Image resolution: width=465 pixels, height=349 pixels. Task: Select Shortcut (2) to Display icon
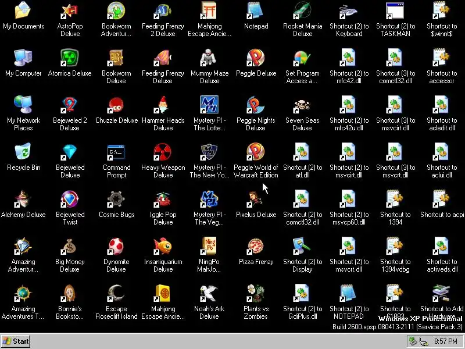302,246
